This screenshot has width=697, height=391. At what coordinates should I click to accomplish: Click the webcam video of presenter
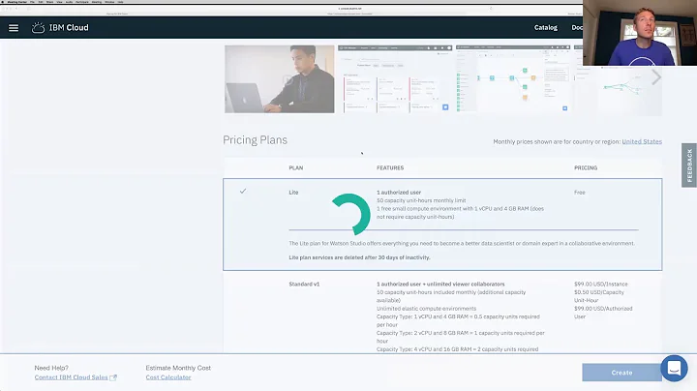pos(640,33)
